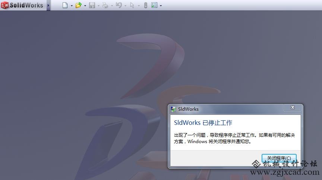322x180 pixels.
Task: Expand the Open file dropdown arrow
Action: pos(85,6)
